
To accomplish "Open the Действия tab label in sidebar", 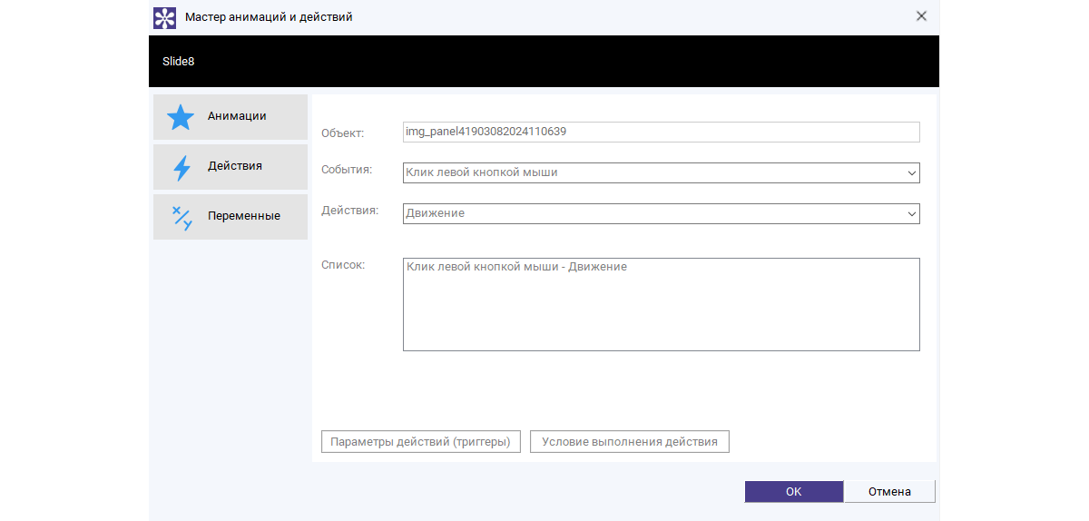I will (235, 166).
